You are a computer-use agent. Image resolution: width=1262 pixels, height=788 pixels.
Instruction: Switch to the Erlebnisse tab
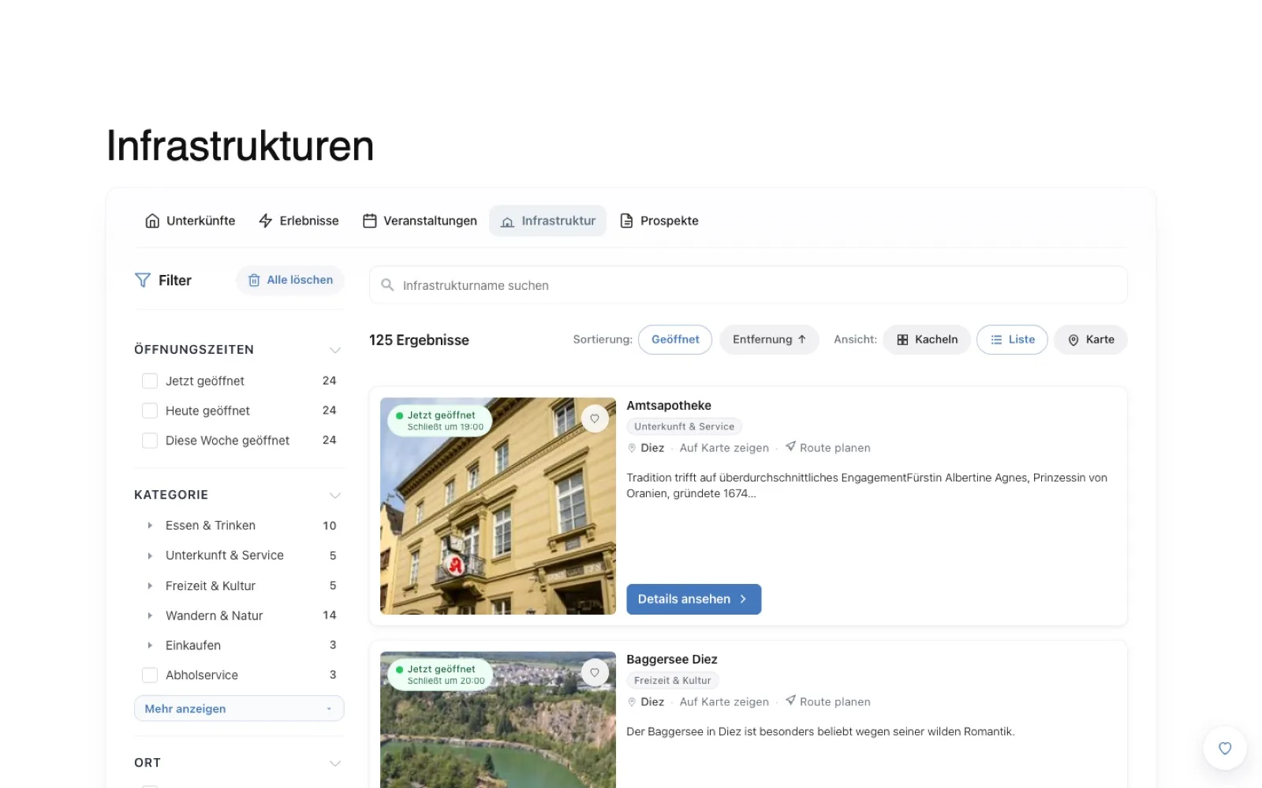point(299,221)
